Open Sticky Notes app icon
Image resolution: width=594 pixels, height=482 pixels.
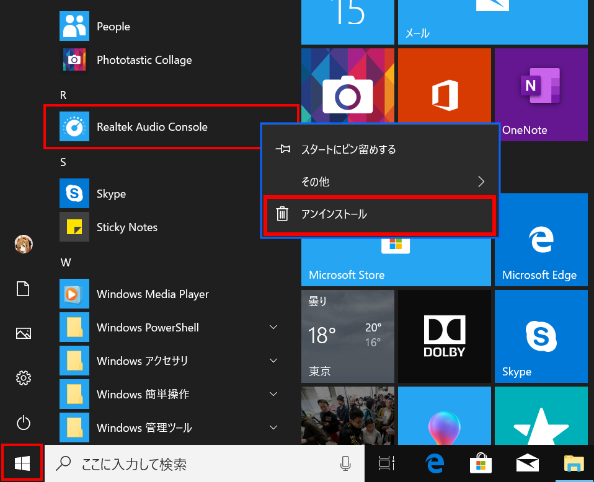click(74, 227)
